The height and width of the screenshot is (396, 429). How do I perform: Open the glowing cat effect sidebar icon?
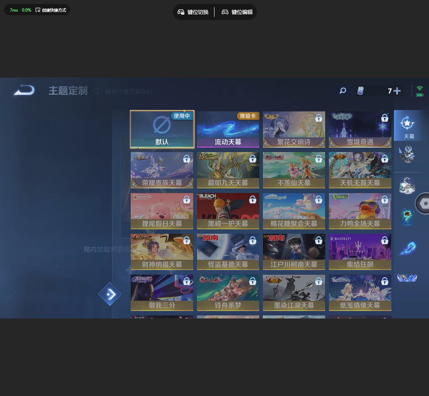click(x=407, y=217)
